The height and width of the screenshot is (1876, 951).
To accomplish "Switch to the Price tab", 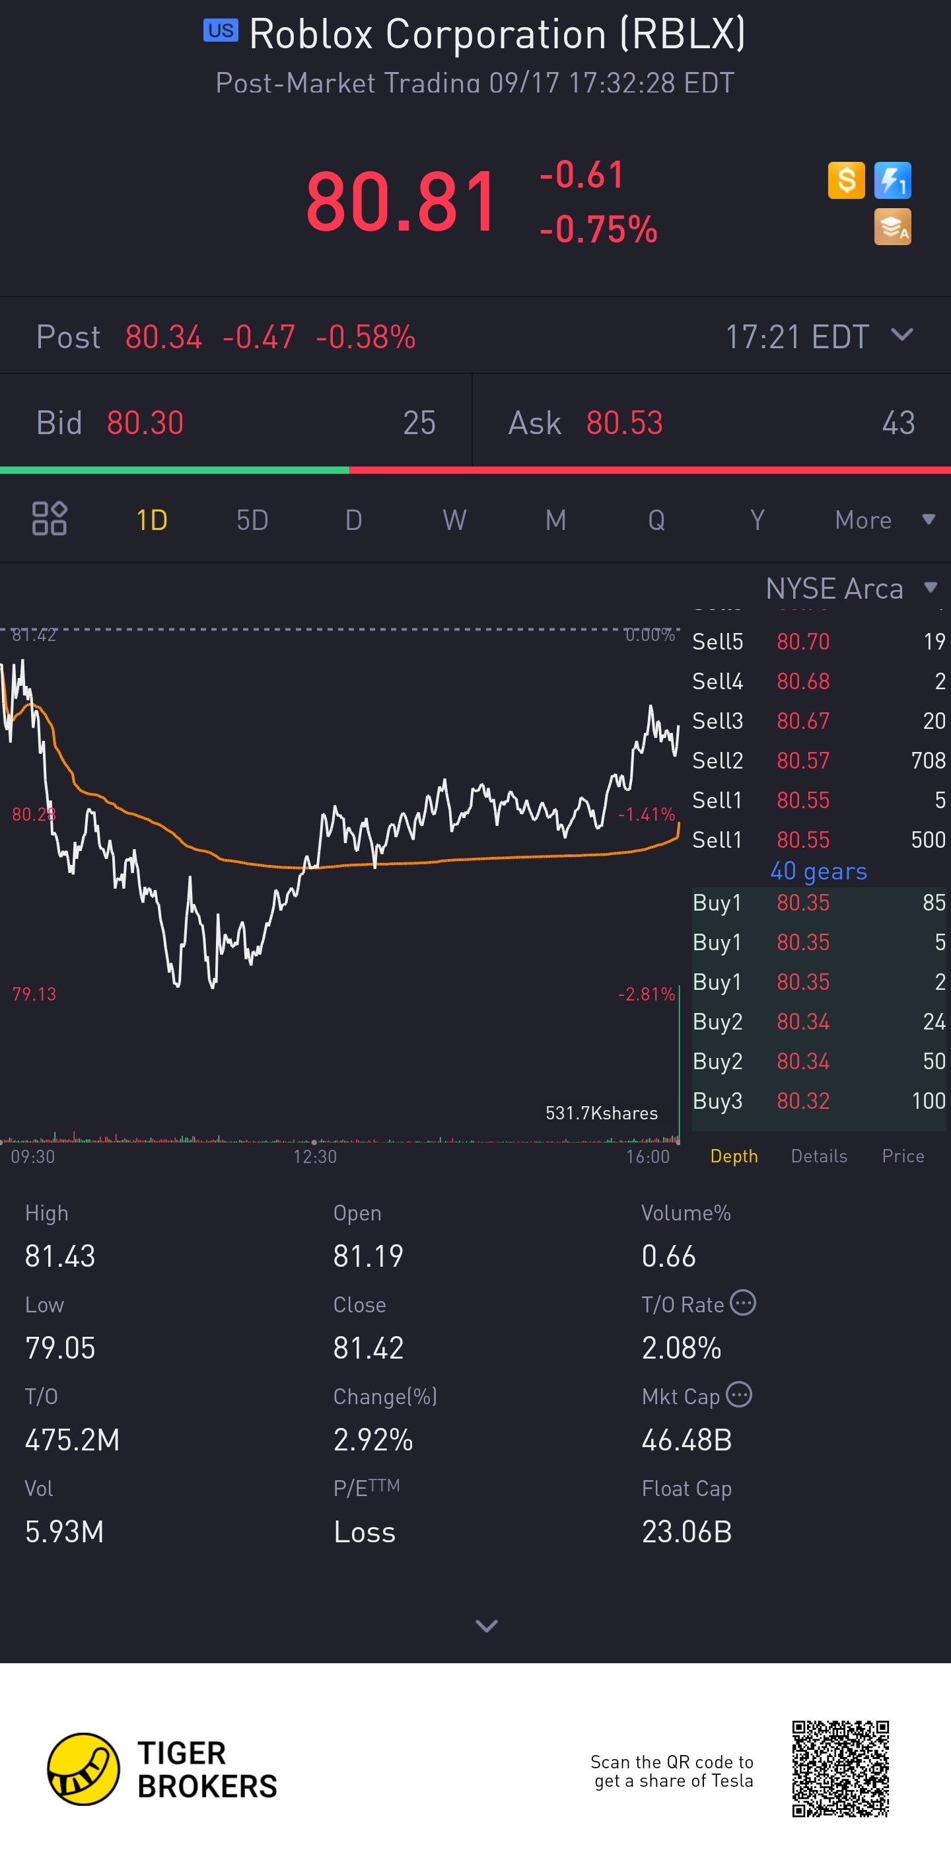I will pyautogui.click(x=902, y=1156).
